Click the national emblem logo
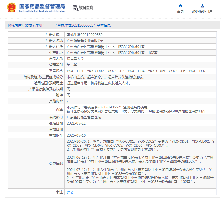The width and height of the screenshot is (221, 201). tap(12, 8)
